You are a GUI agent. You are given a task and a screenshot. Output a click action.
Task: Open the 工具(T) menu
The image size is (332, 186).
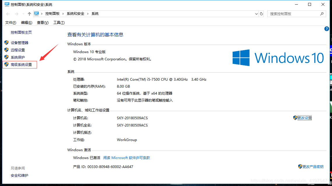pos(59,23)
